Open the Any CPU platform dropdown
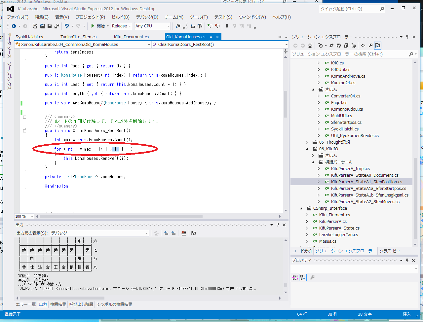Image resolution: width=423 pixels, height=322 pixels. [x=152, y=26]
